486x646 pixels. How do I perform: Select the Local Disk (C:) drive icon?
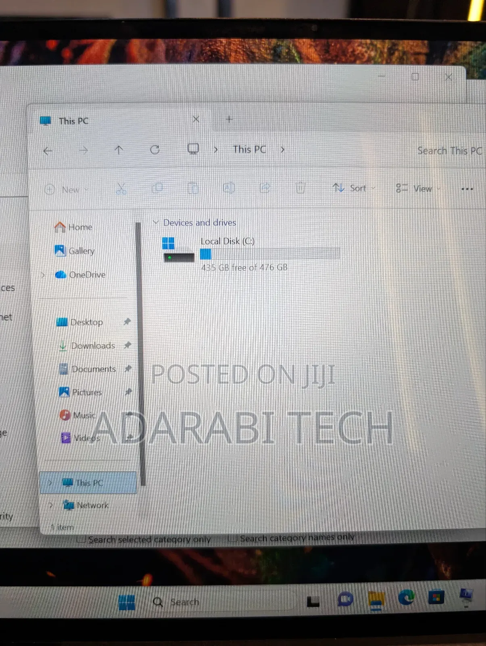coord(179,250)
